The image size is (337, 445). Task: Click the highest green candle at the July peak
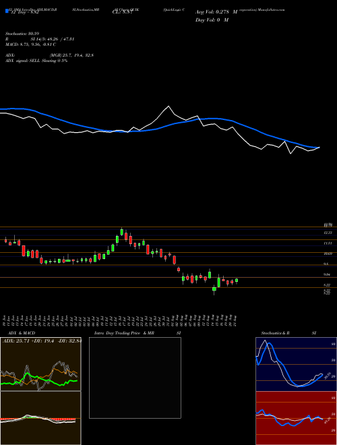click(x=122, y=232)
